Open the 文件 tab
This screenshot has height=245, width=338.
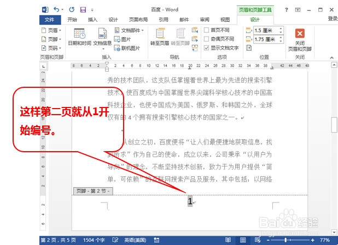pos(50,20)
